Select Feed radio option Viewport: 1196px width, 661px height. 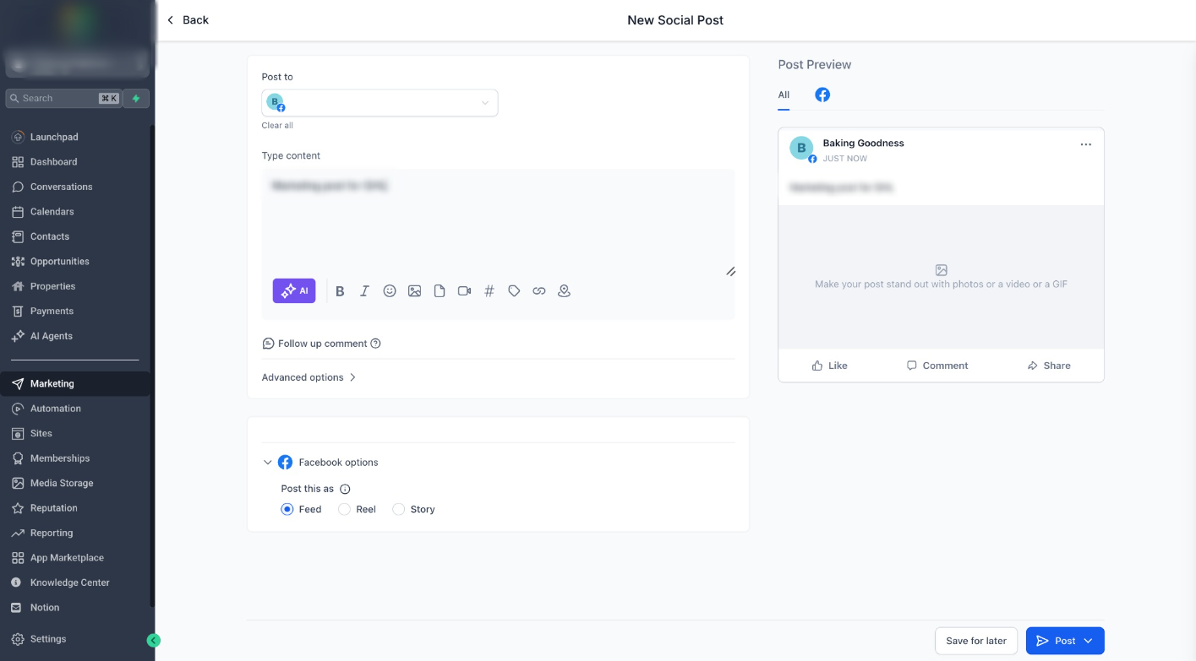coord(287,509)
